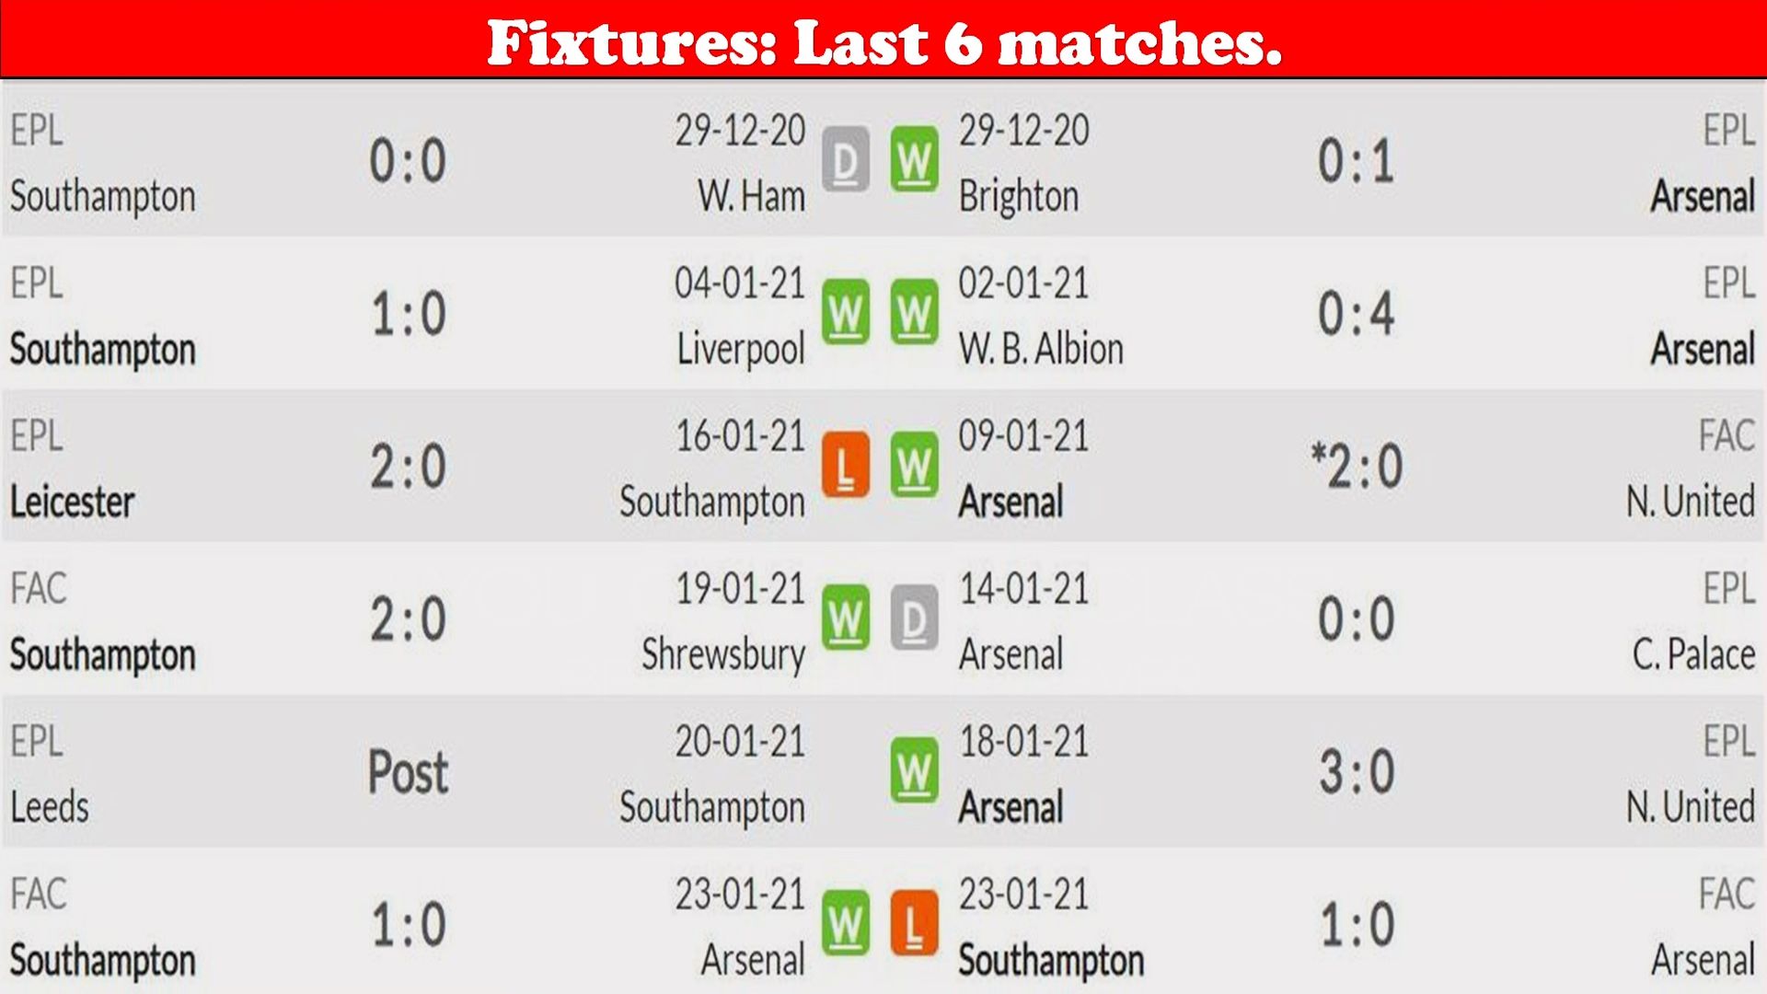The width and height of the screenshot is (1767, 994).
Task: Open the 3:0 Arsenal vs N. United score
Action: point(1356,771)
